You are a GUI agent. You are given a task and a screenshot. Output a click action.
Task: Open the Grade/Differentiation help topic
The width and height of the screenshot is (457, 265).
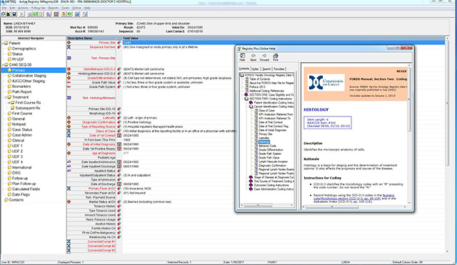pos(271,150)
